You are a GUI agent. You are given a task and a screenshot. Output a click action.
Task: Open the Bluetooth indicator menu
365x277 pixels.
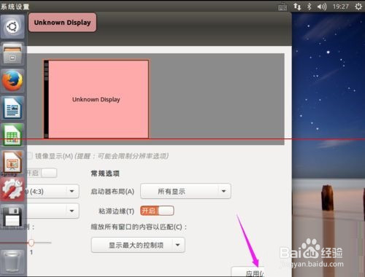(x=309, y=7)
